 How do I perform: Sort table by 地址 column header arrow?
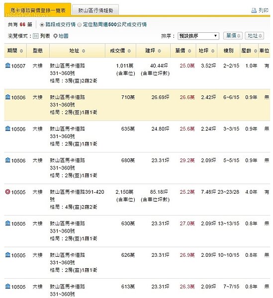click(x=84, y=51)
